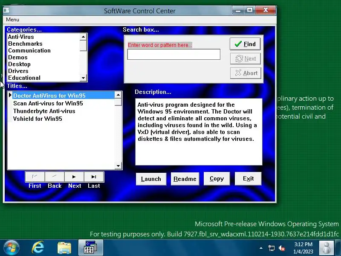Click the Categories list scrollbar thumb
Viewport: 341px width, 256px height.
(x=83, y=46)
